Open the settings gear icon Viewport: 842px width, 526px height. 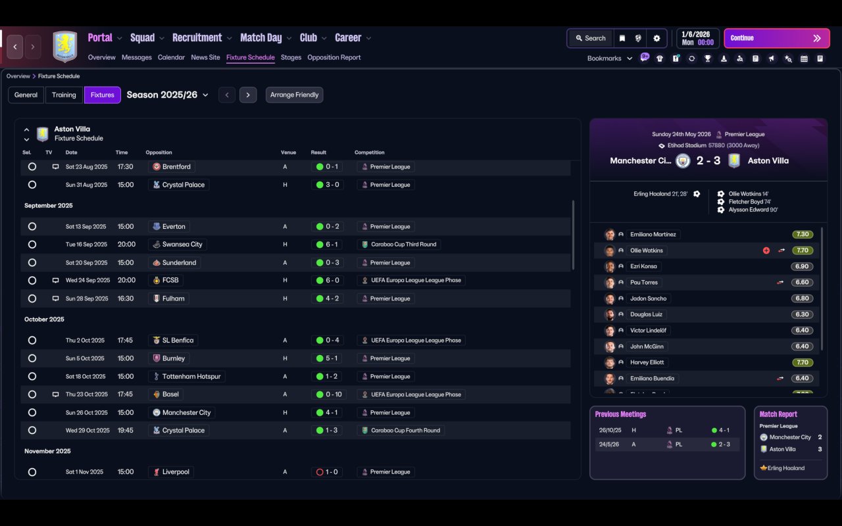(x=656, y=38)
